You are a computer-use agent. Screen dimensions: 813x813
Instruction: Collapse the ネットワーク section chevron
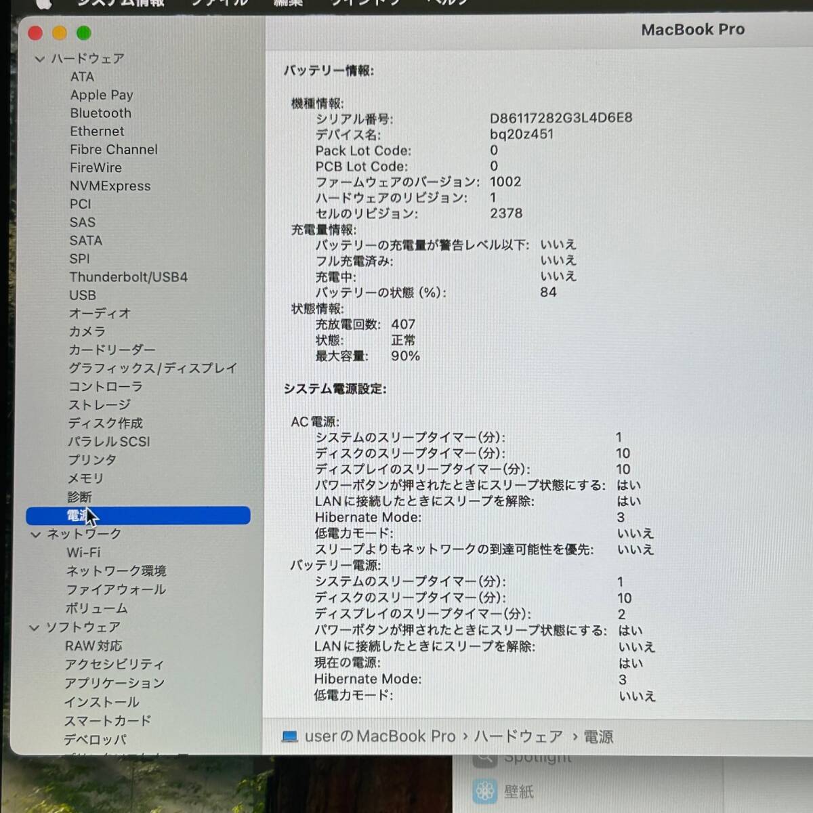(x=35, y=534)
